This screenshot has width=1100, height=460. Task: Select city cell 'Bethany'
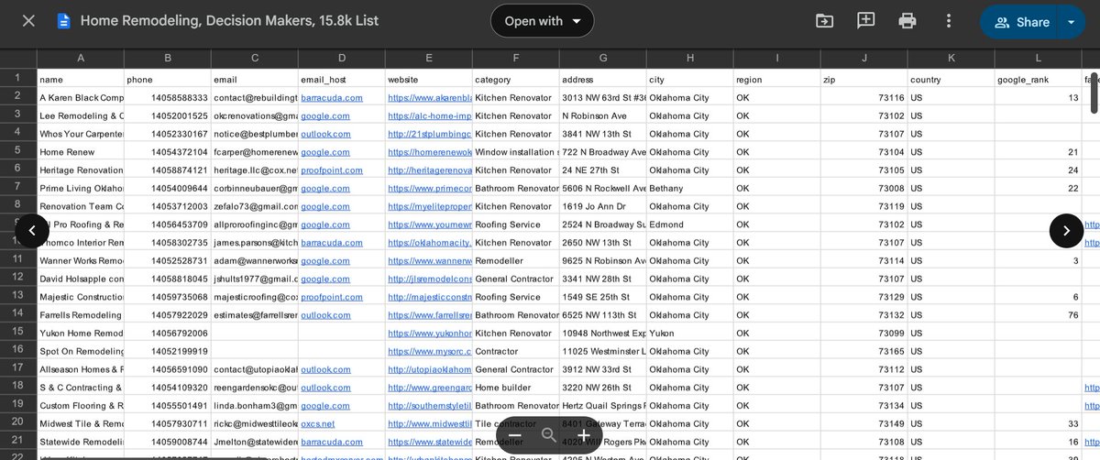[689, 188]
